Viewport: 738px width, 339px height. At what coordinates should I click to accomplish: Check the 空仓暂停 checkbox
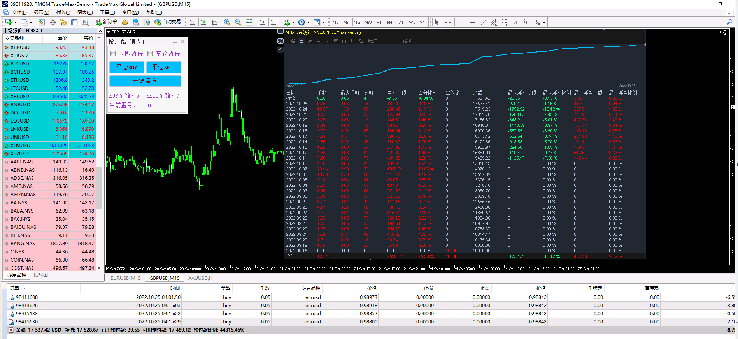[150, 54]
